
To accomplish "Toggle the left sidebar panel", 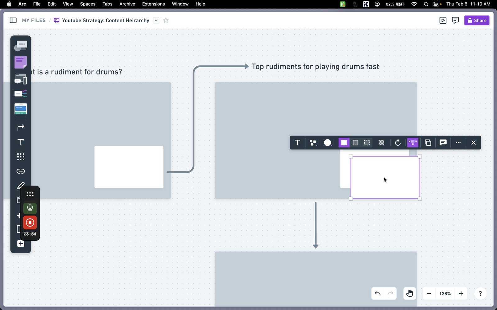I will [13, 20].
